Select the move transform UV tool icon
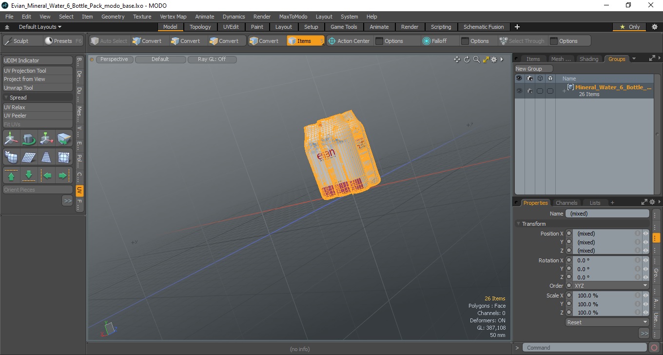 (11, 139)
